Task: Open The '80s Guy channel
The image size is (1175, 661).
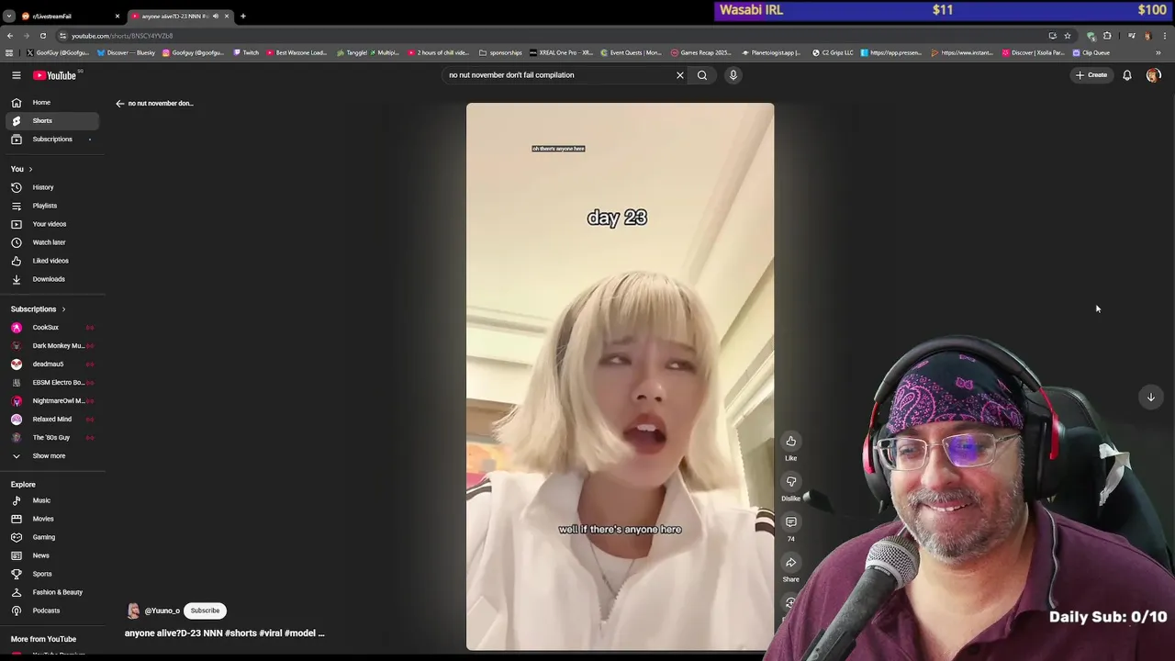Action: [x=52, y=438]
